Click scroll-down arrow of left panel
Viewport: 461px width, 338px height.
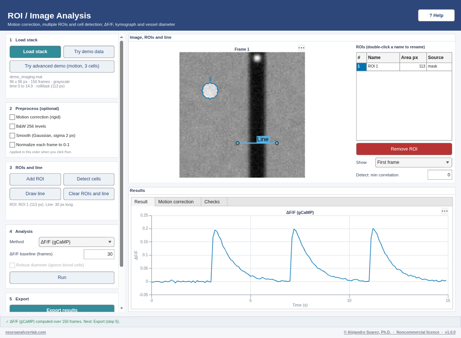[121, 308]
